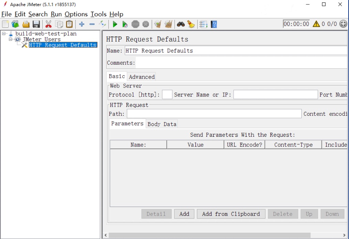Open the Edit menu
The height and width of the screenshot is (239, 349).
pyautogui.click(x=20, y=14)
